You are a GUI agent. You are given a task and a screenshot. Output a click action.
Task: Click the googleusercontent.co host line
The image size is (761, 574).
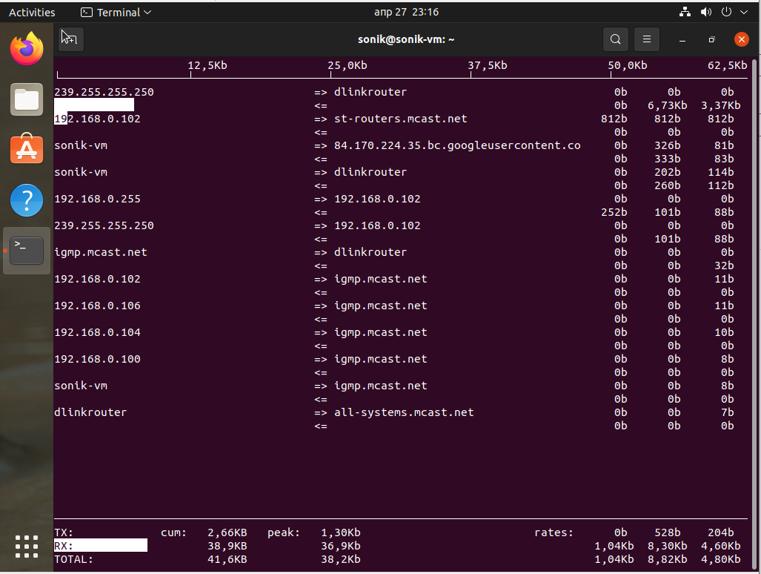457,145
